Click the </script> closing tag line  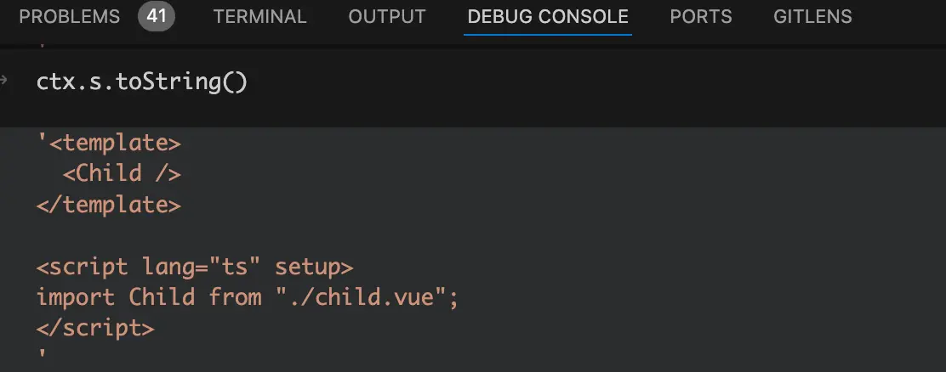pos(95,329)
